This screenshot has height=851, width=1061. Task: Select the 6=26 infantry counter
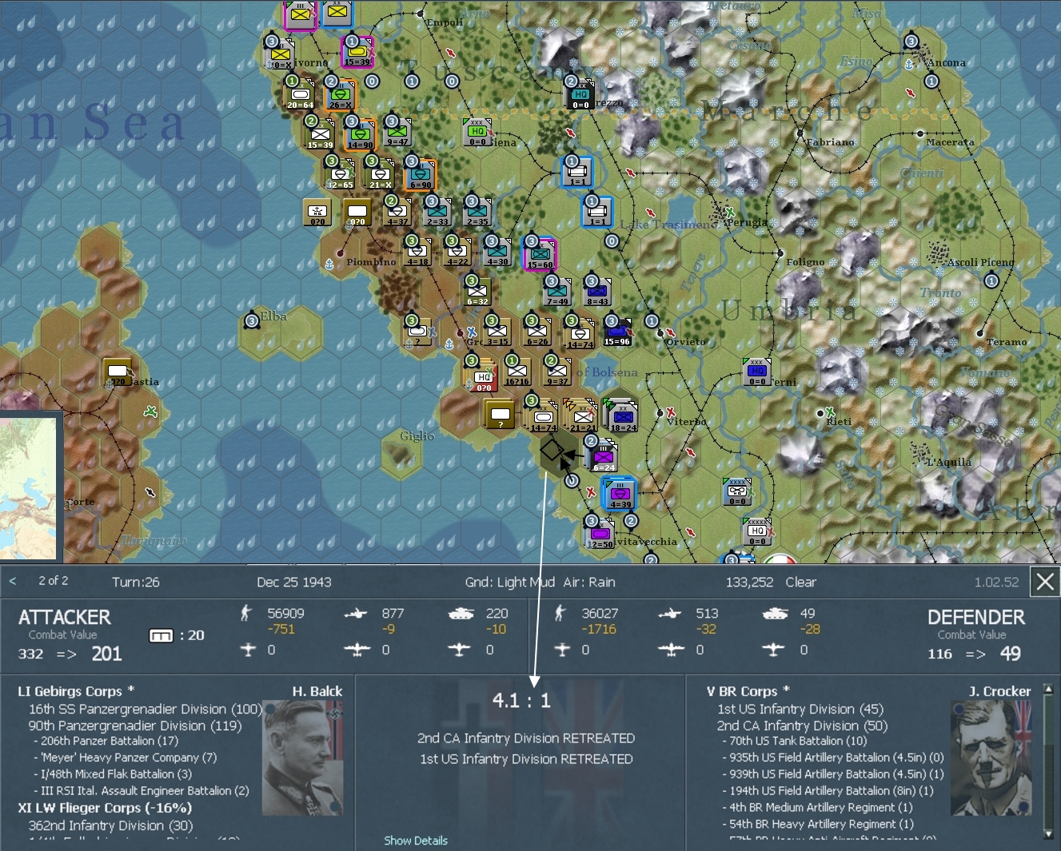pyautogui.click(x=537, y=332)
